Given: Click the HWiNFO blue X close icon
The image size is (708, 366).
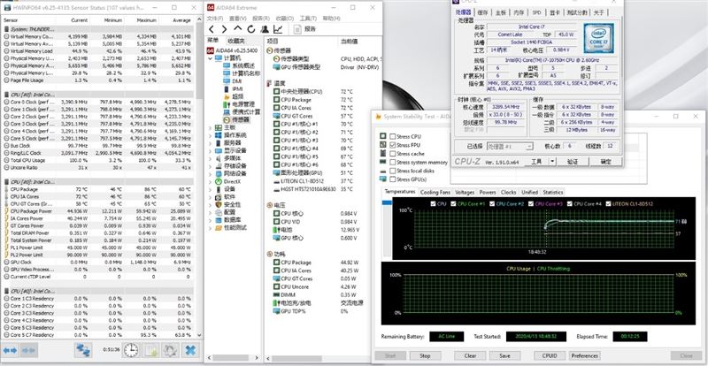Looking at the screenshot, I should [190, 350].
